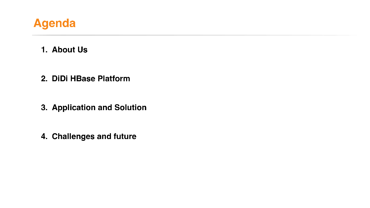370x208 pixels.
Task: Click the word "Platform" in item two
Action: click(114, 79)
